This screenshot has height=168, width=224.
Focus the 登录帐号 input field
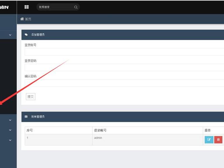pos(124,52)
